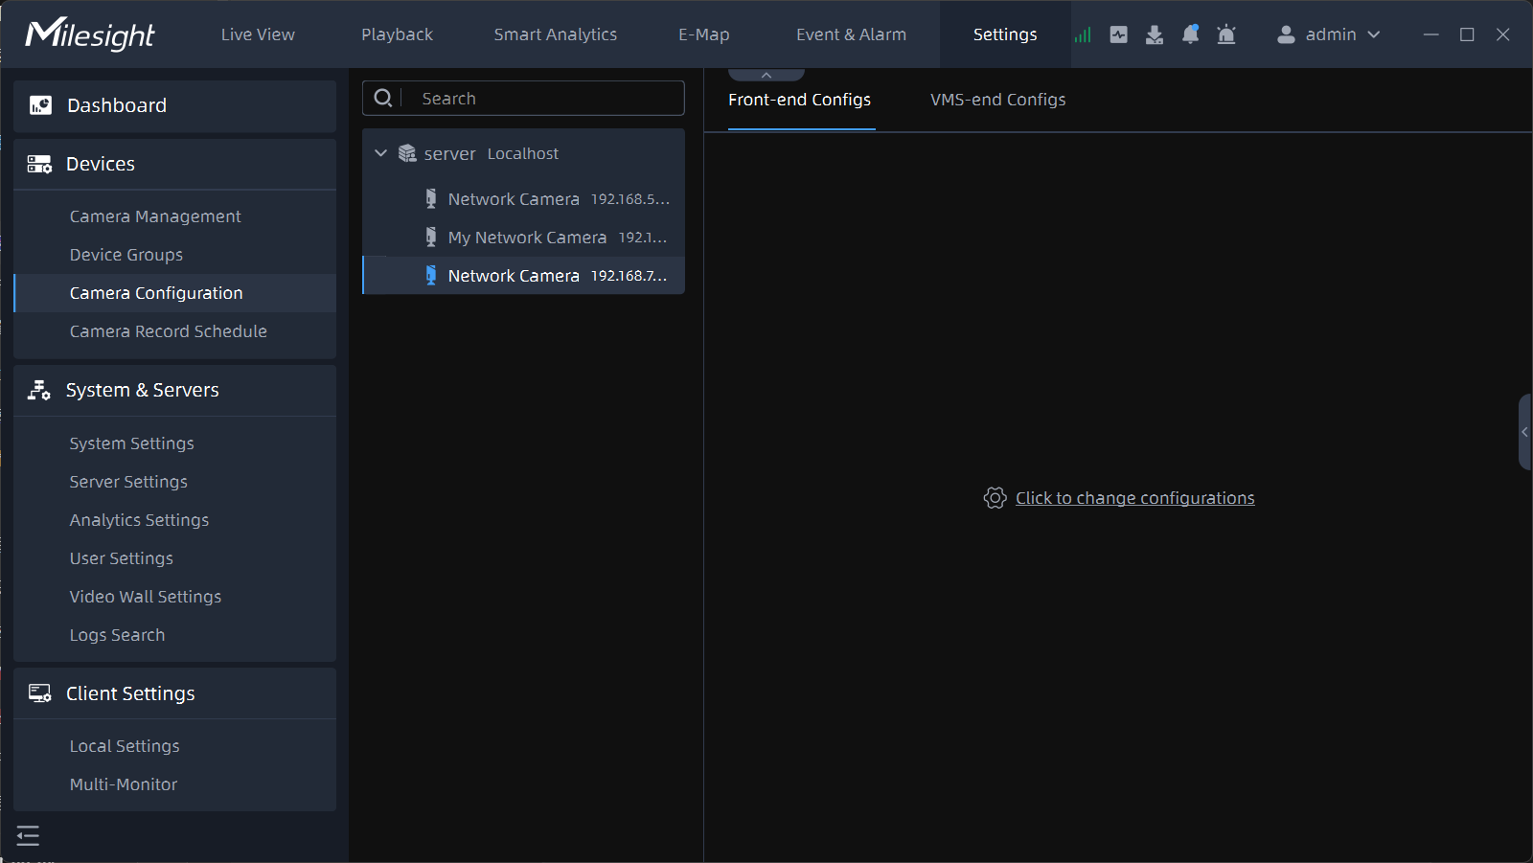Open the Devices section icon

(x=38, y=164)
